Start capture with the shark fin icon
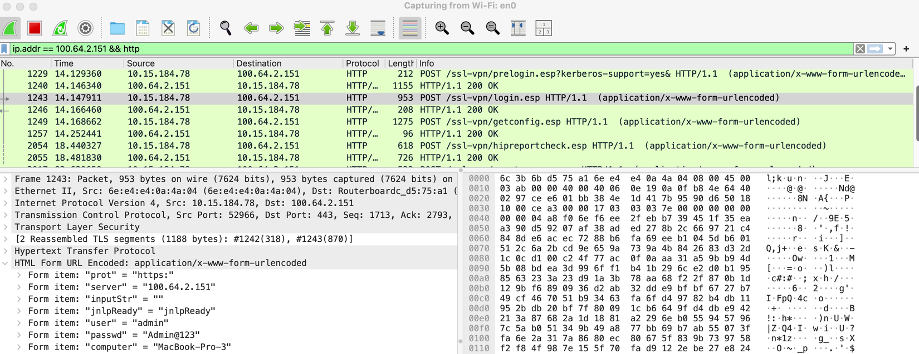 point(10,28)
